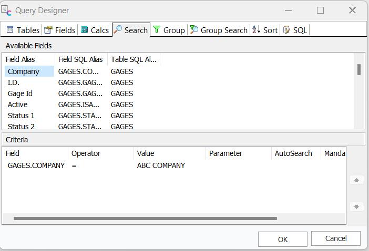Click the equals operator cell
Screen dimensions: 369x251
coord(75,165)
